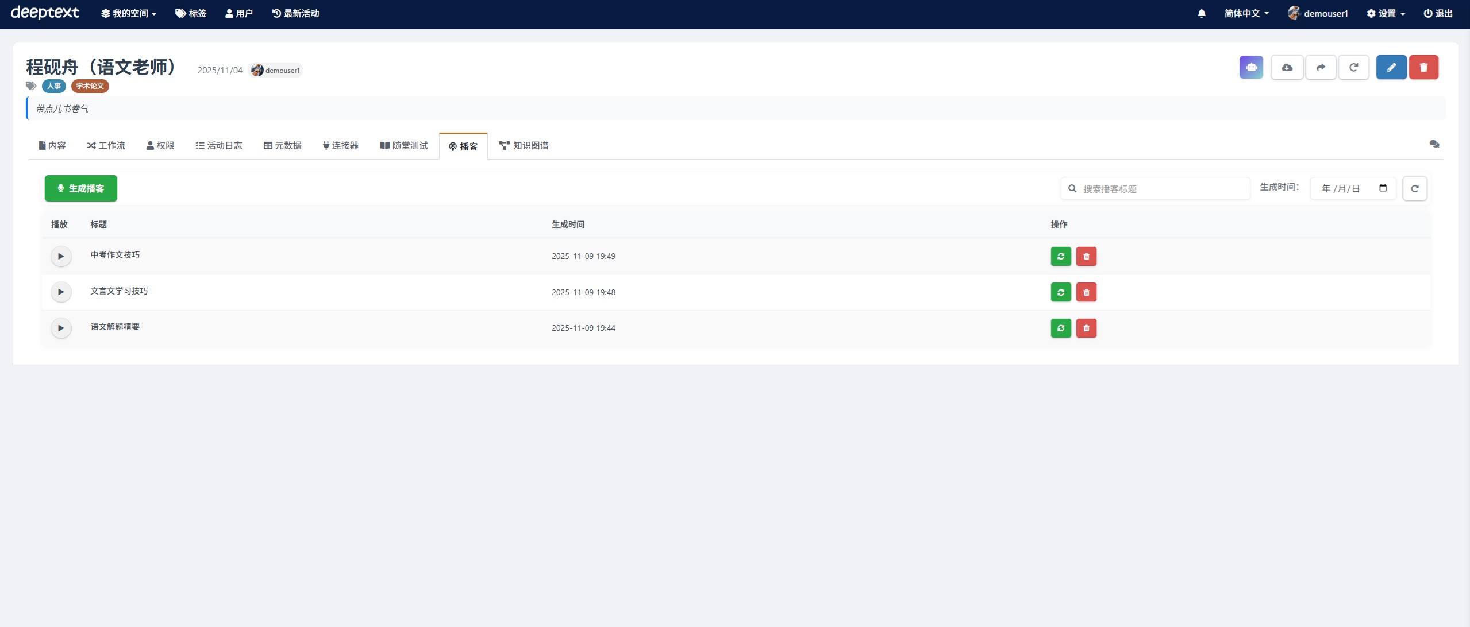The width and height of the screenshot is (1470, 627).
Task: Open the 简体中文 language dropdown
Action: point(1246,13)
